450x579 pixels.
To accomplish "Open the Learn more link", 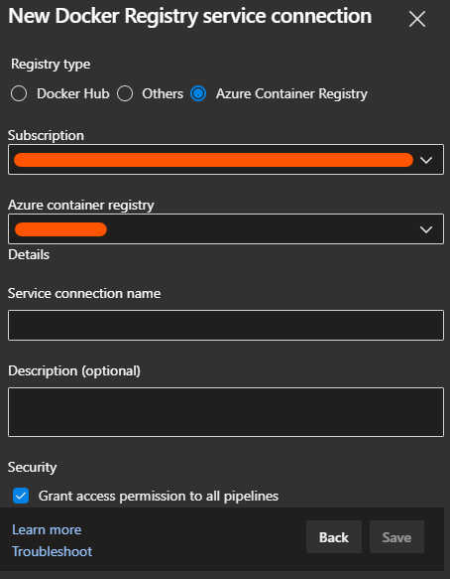I will [x=47, y=530].
